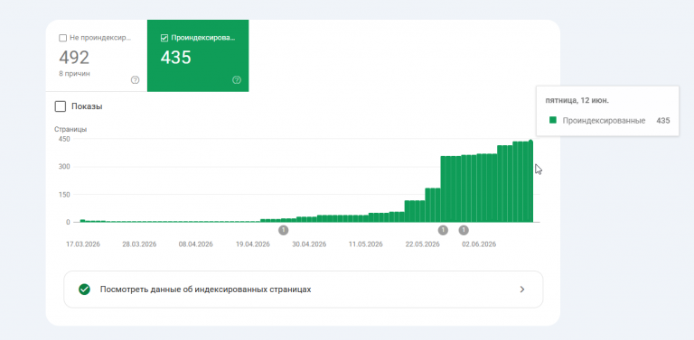Click the last bar in the chart

click(530, 181)
